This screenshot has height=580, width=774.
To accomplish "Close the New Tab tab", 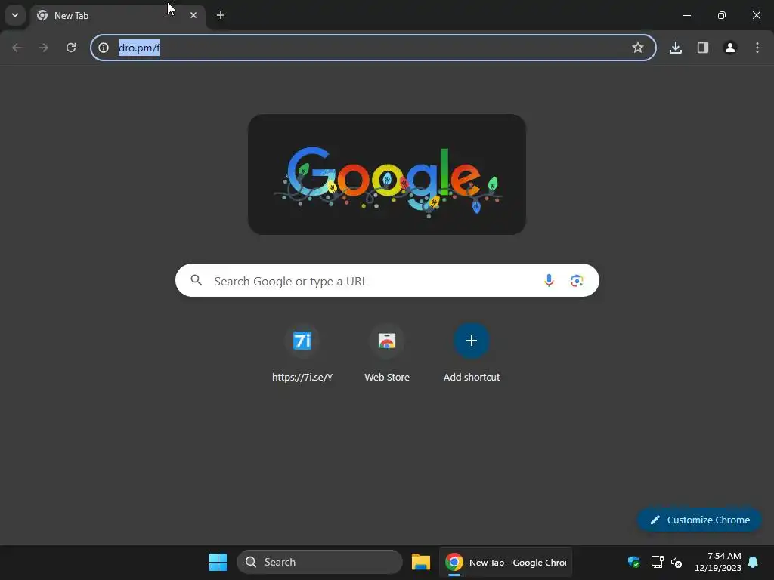I will point(193,15).
